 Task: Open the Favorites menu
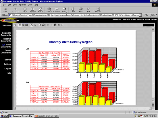pyautogui.click(x=22, y=5)
